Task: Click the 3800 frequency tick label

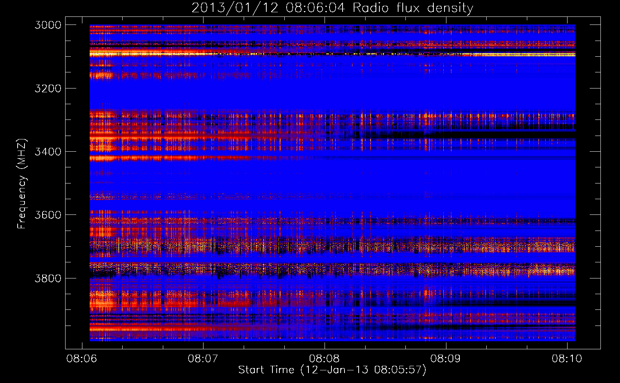Action: click(48, 278)
